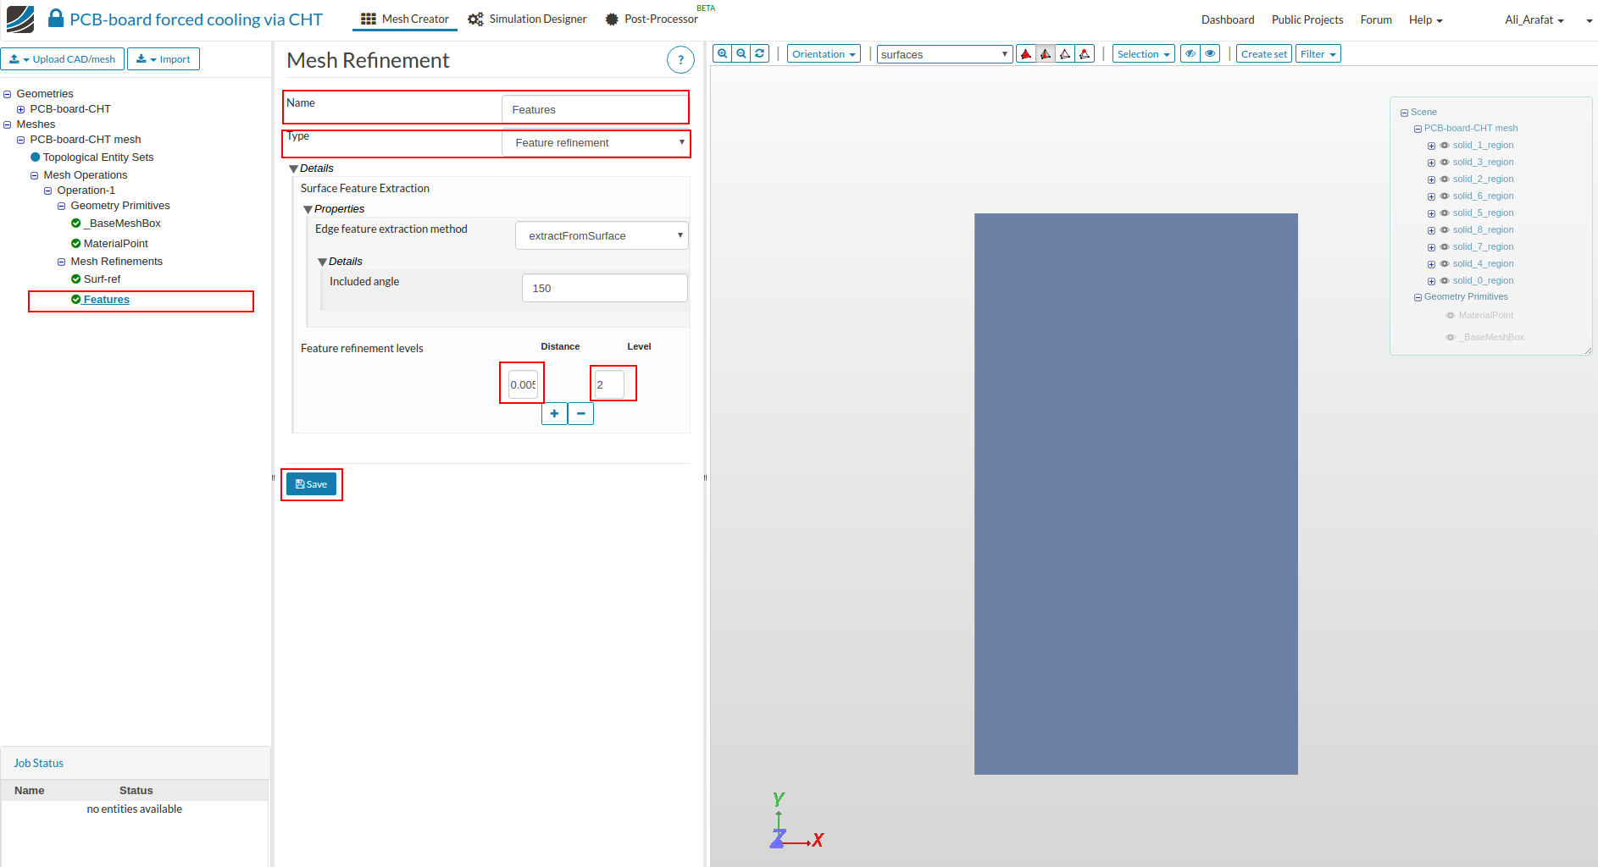Click the green check beside MaterialPoint
Screen dimensions: 1598x867
click(76, 244)
